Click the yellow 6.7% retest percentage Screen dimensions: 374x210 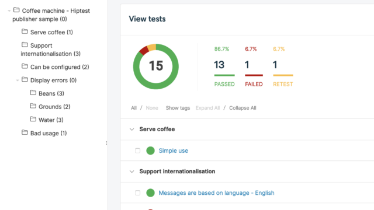tap(279, 49)
